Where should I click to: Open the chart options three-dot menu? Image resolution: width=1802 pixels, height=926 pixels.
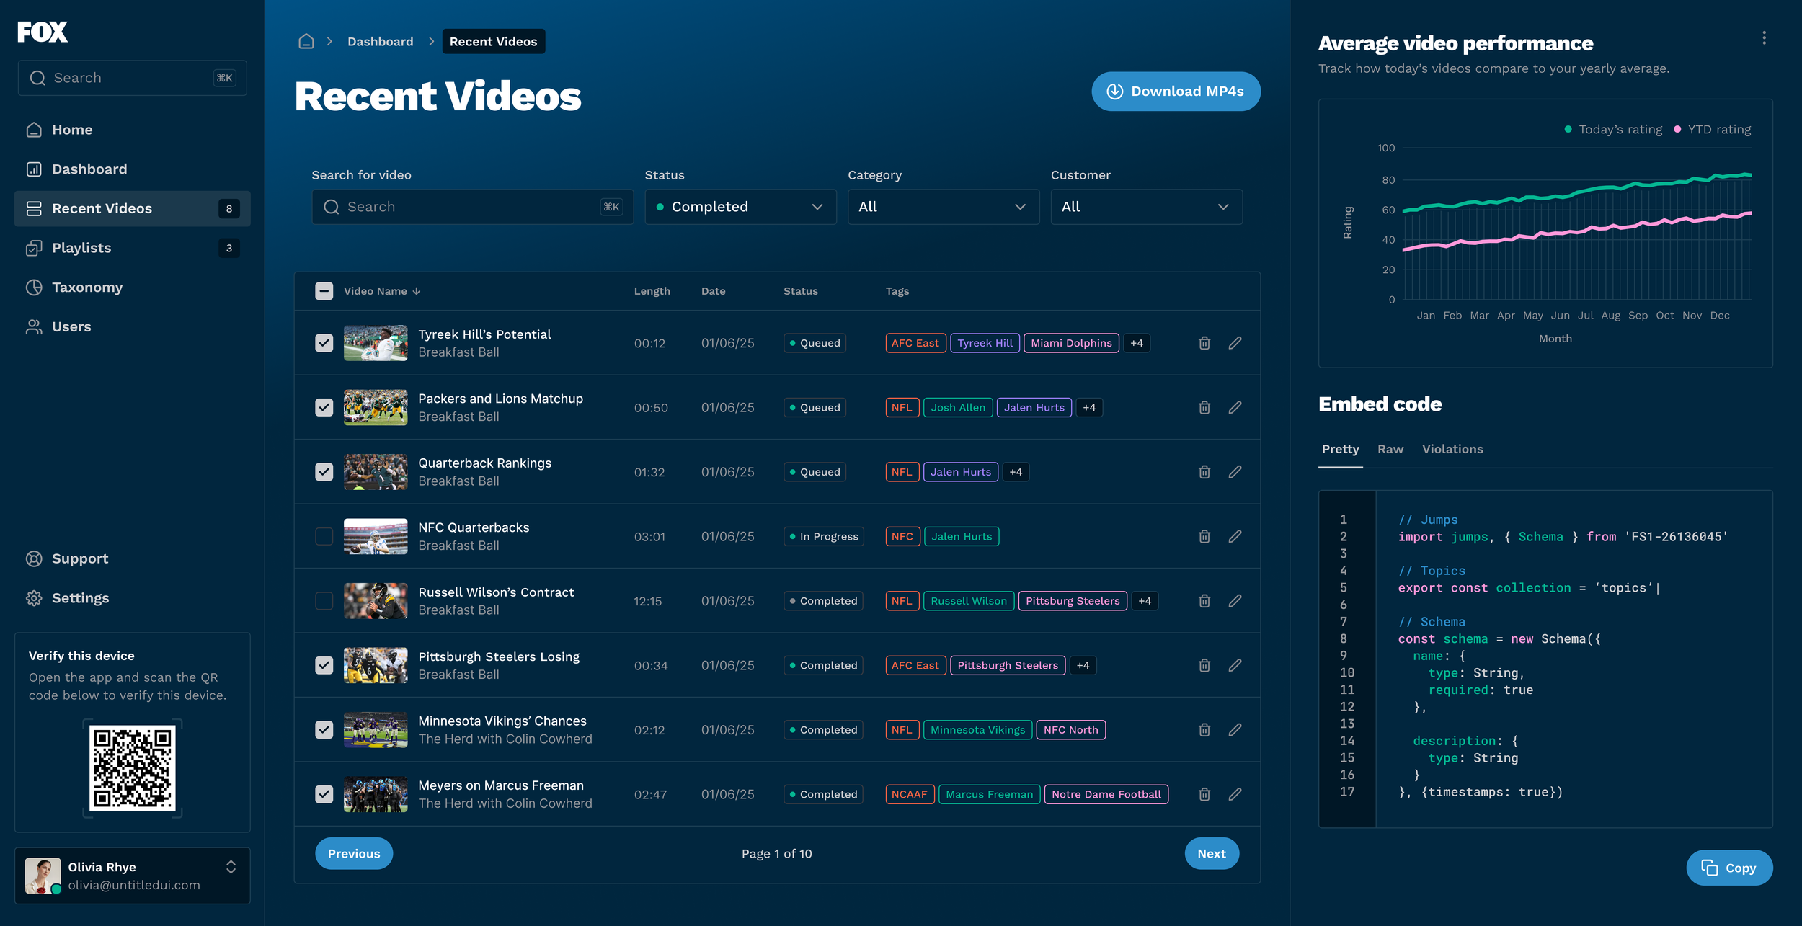click(x=1764, y=38)
